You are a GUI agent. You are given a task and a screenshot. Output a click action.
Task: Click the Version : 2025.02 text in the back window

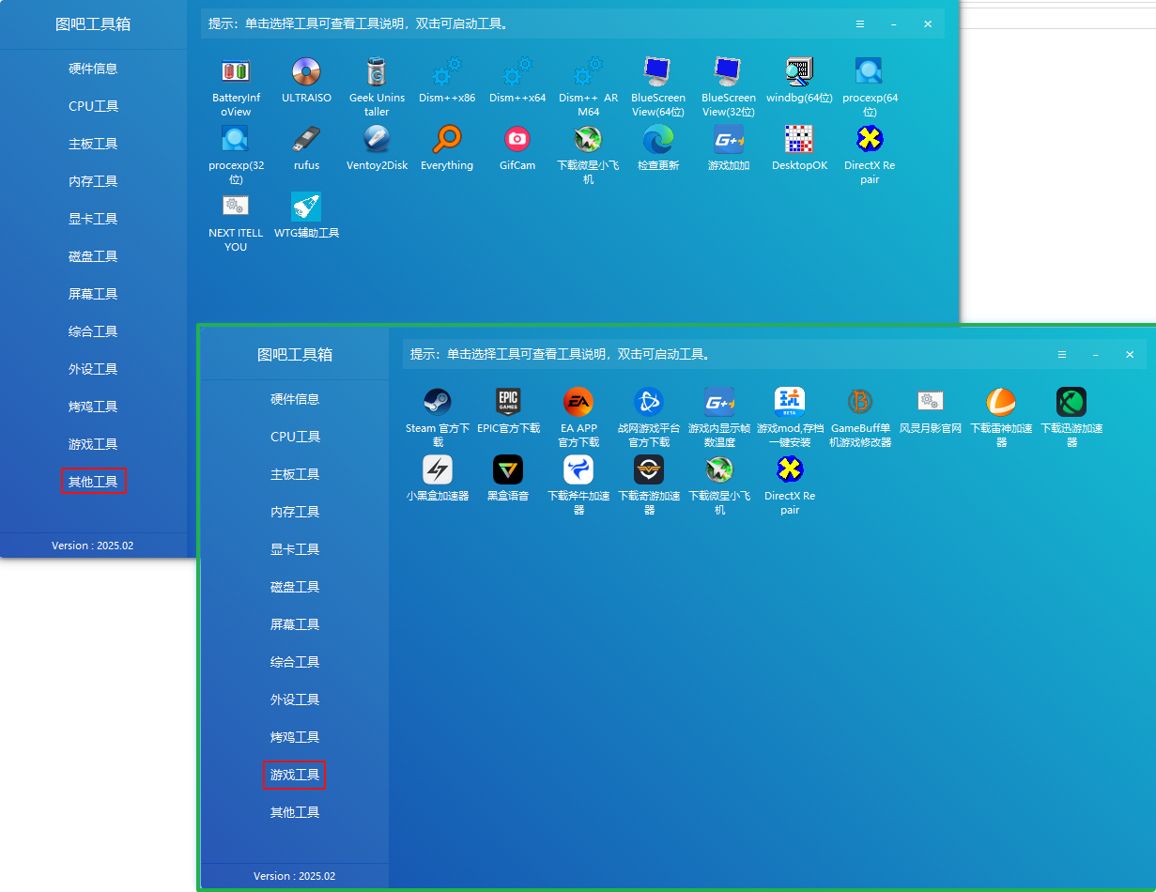coord(93,546)
